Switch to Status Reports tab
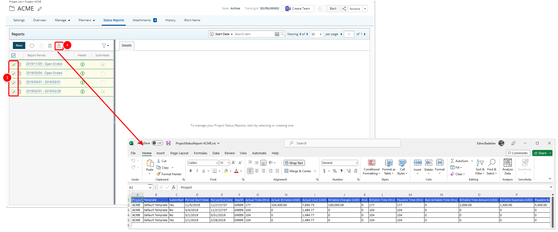The width and height of the screenshot is (558, 232). click(x=114, y=20)
